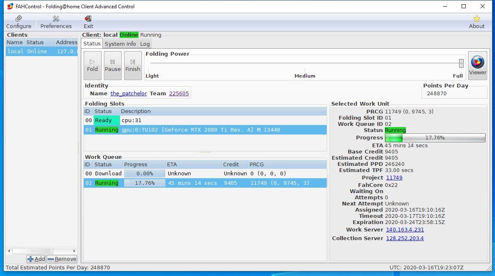
Task: Open Preferences from the toolbar
Action: [x=56, y=22]
